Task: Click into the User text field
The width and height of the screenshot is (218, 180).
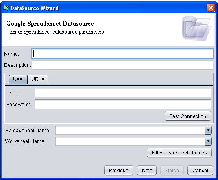Action: [123, 92]
